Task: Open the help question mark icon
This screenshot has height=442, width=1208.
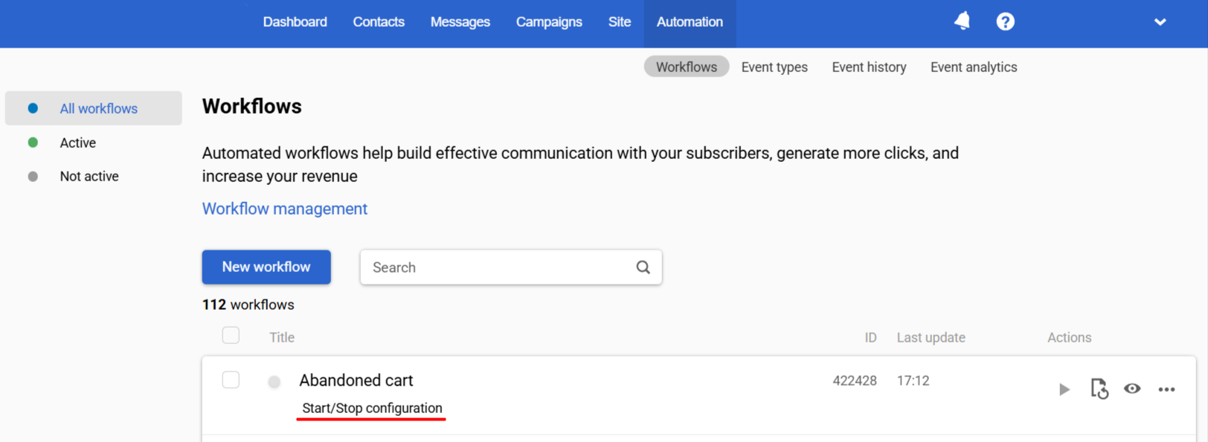Action: [1005, 22]
